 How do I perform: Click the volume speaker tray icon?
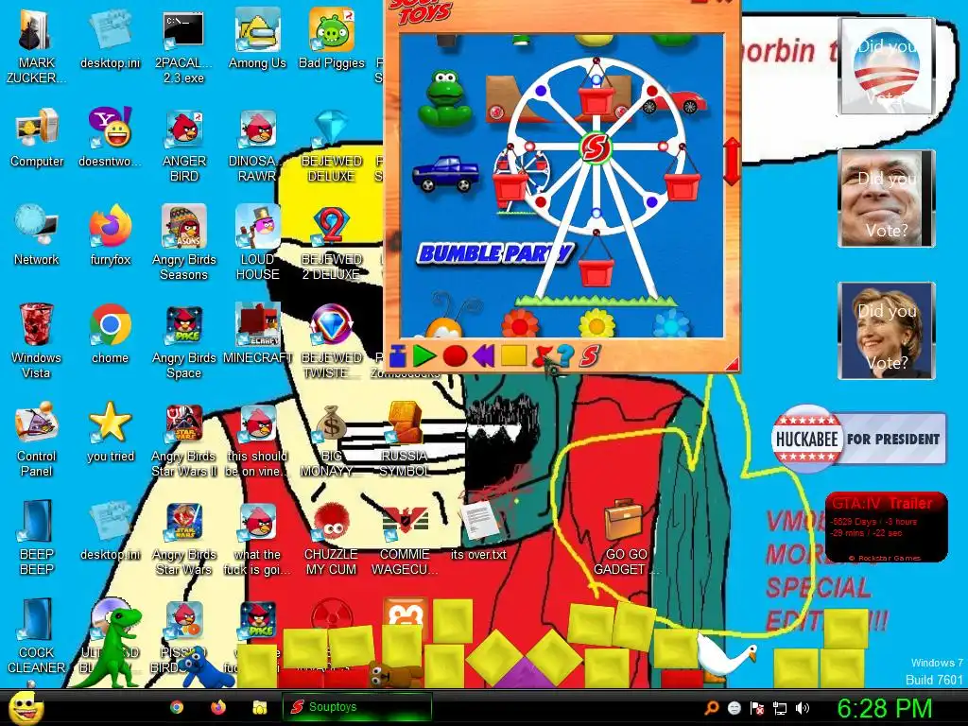tap(803, 708)
